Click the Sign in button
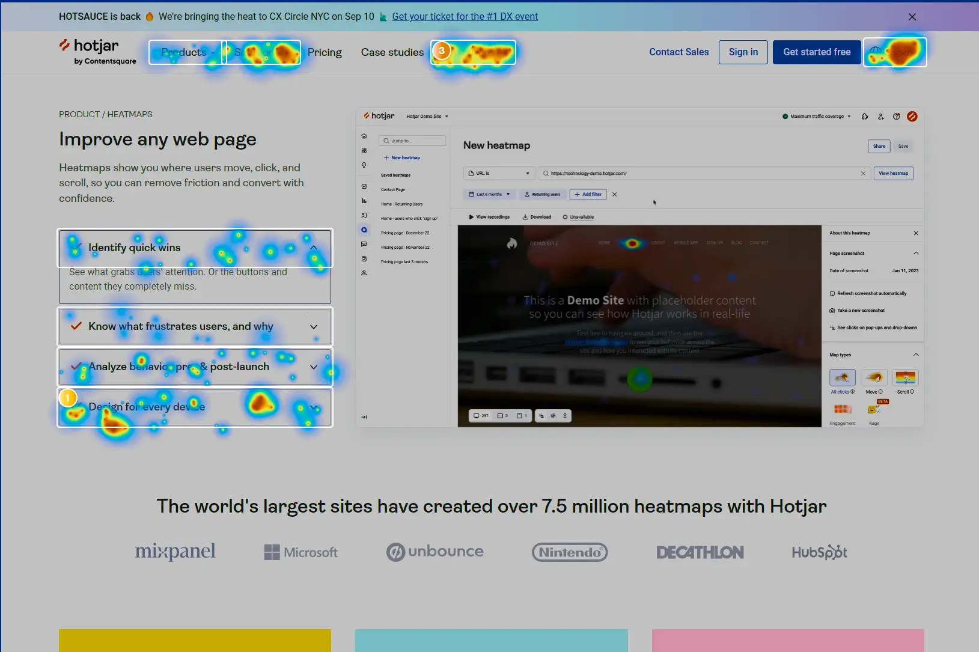979x652 pixels. point(743,52)
